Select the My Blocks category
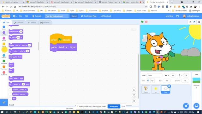 4,73
